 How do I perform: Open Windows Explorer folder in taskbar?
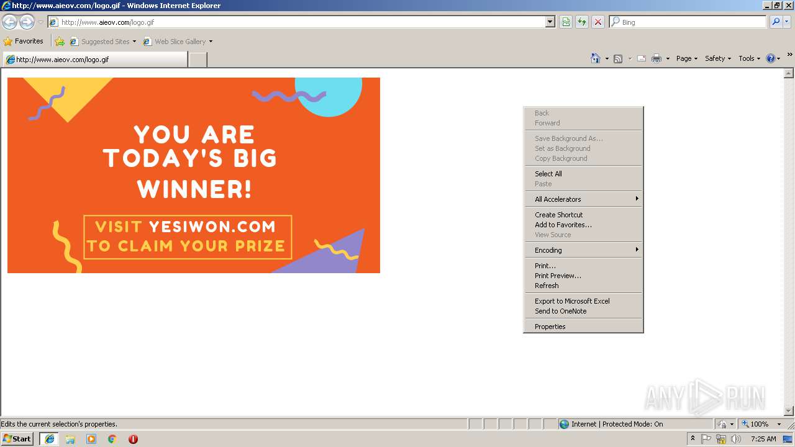click(x=70, y=439)
